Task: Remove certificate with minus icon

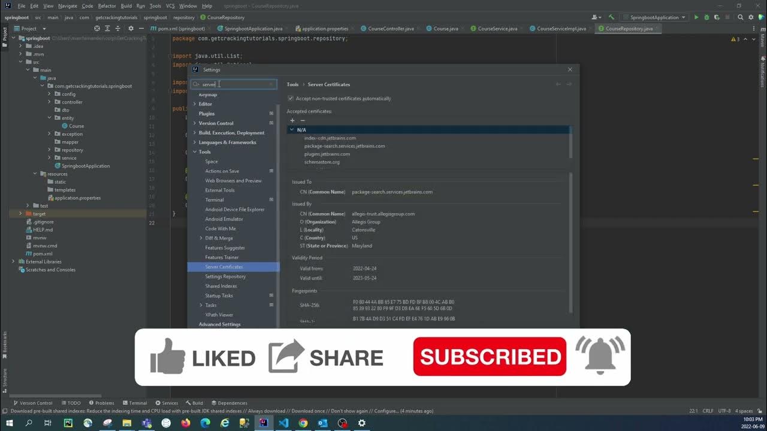Action: coord(303,120)
